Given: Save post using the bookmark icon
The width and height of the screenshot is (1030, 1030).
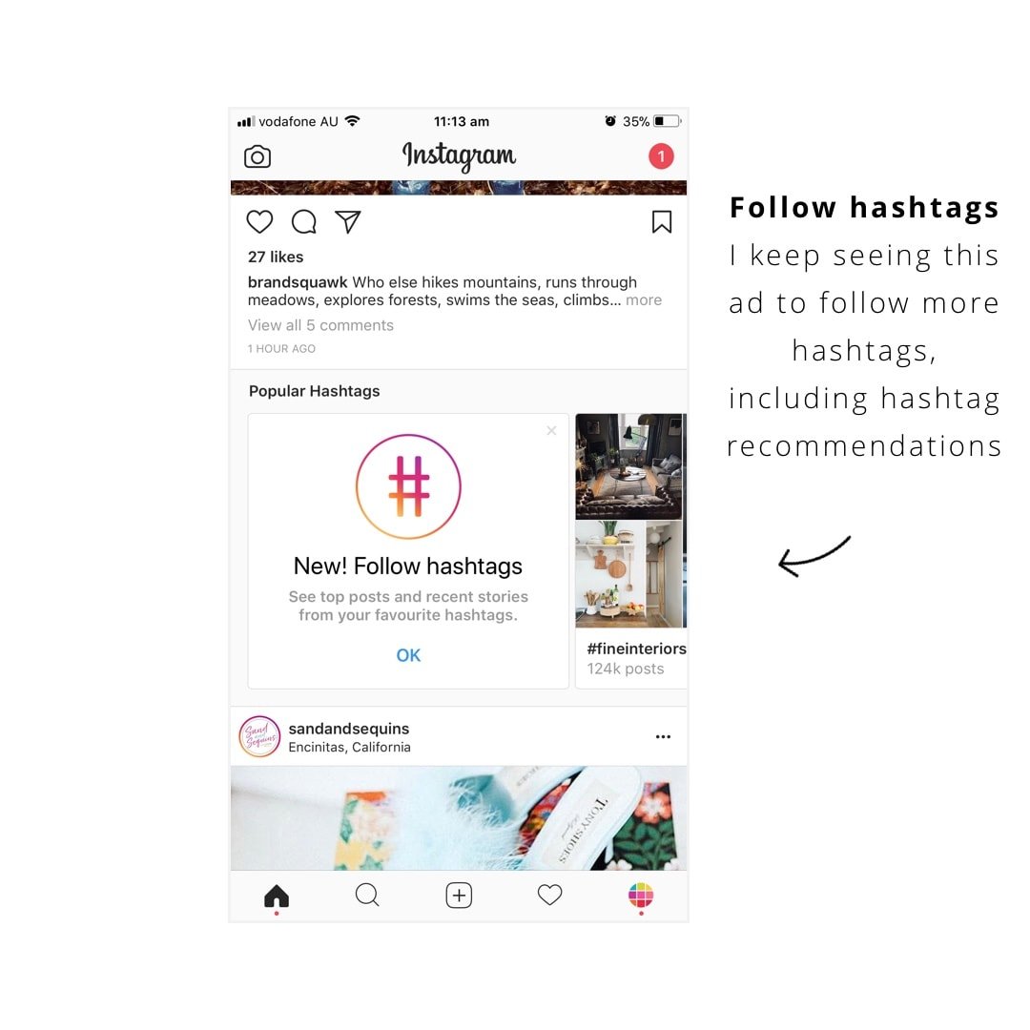Looking at the screenshot, I should coord(662,221).
